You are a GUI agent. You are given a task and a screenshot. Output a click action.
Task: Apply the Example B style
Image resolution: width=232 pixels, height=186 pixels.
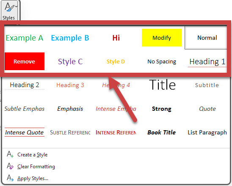pyautogui.click(x=70, y=38)
